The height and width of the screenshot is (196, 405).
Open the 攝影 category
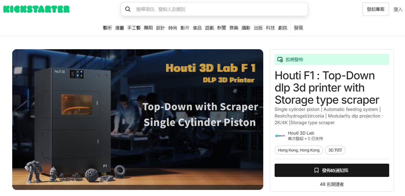point(246,28)
